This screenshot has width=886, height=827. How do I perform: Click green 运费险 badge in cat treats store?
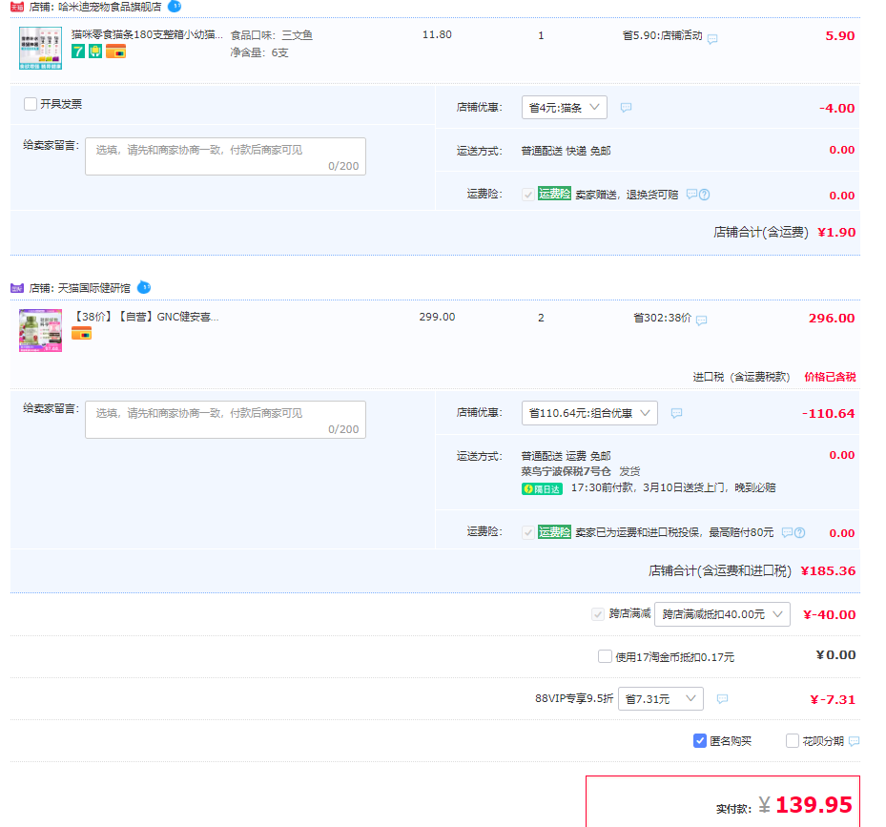point(554,194)
